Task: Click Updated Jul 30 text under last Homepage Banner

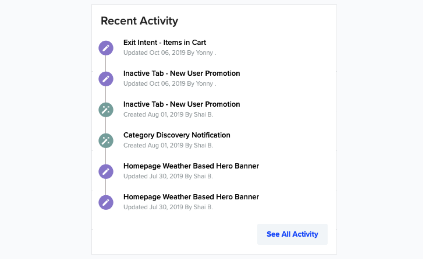Action: pos(168,207)
